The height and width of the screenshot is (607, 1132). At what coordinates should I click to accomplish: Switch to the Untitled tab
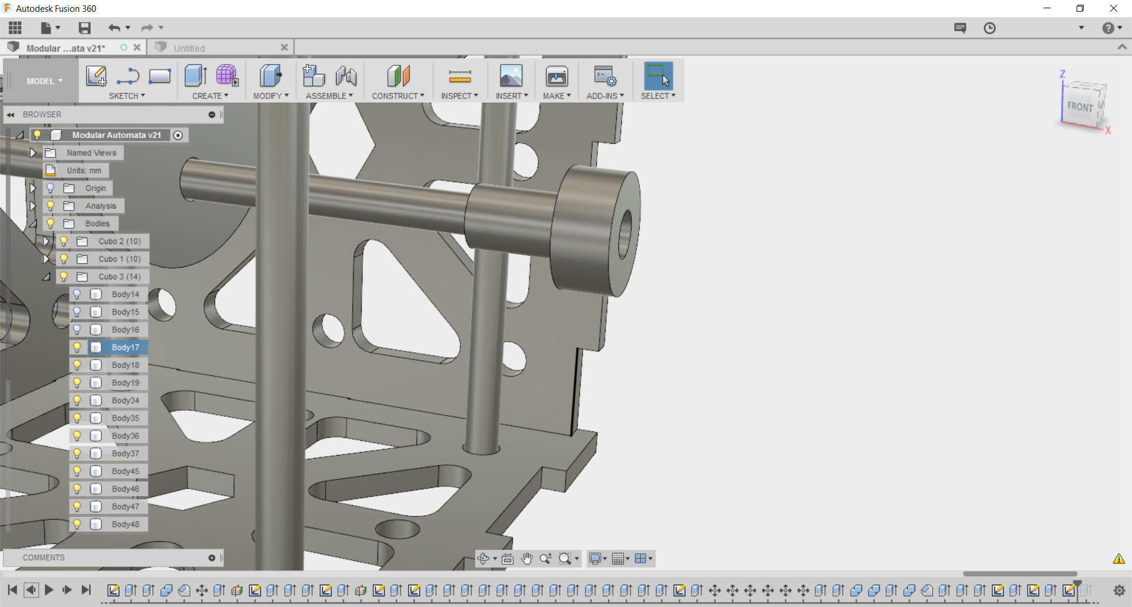point(189,48)
